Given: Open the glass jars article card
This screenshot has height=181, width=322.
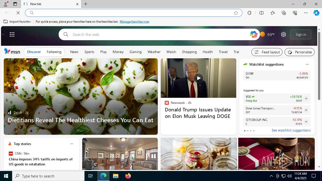Looking at the screenshot, I should pos(199,154).
